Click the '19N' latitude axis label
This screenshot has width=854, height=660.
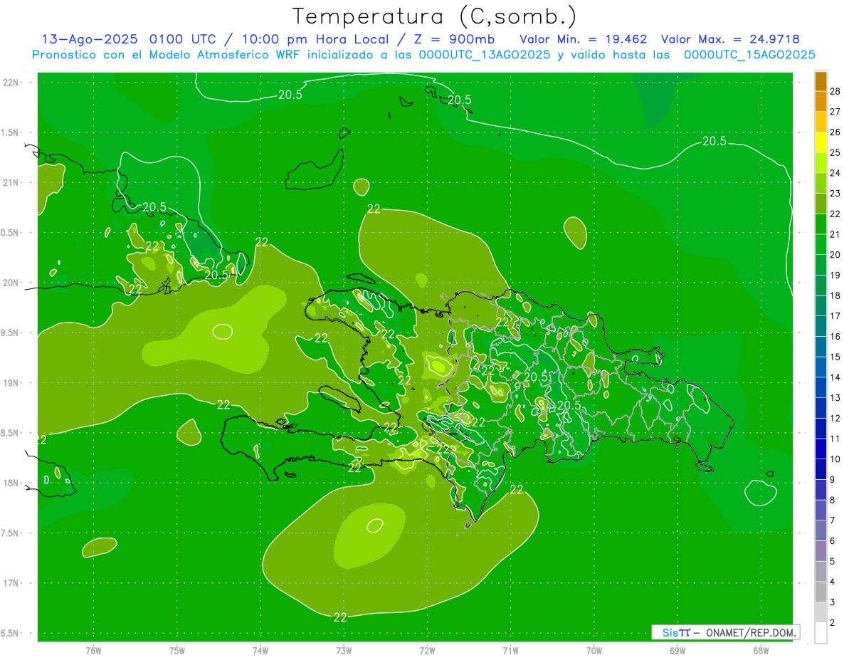[12, 383]
